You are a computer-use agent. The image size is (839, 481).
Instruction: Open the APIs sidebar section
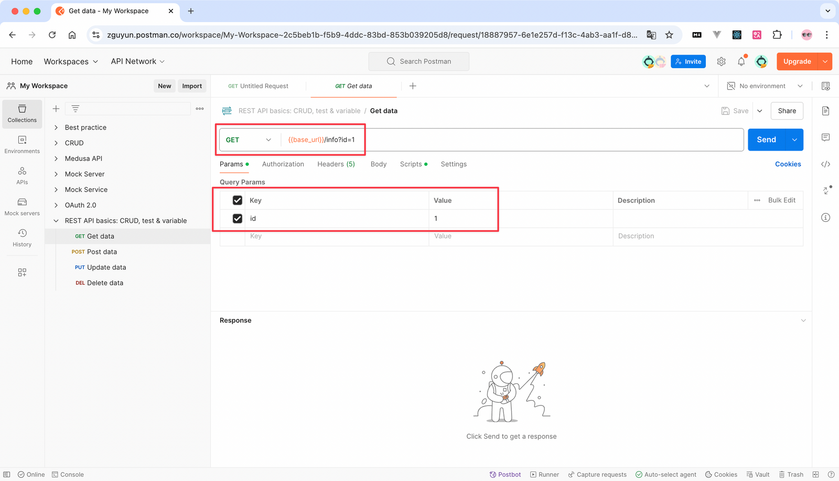pos(22,176)
